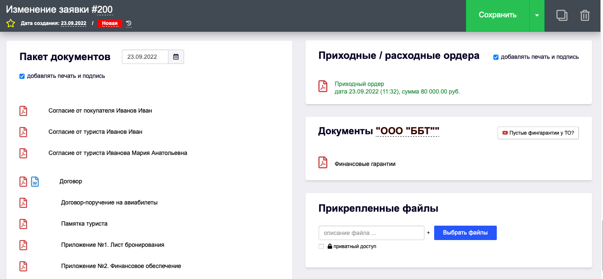The image size is (603, 279).
Task: Open PDF icon for Памятка туриста
Action: click(x=23, y=224)
